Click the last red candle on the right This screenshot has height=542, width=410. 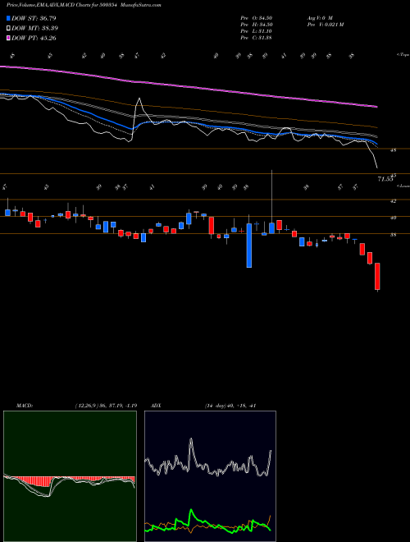pos(377,276)
